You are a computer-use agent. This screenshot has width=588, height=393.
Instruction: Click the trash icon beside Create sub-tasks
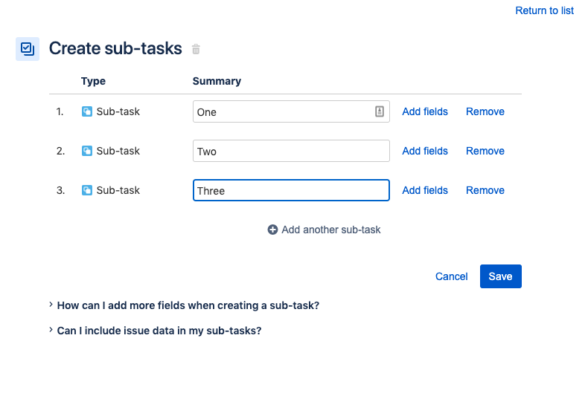196,49
